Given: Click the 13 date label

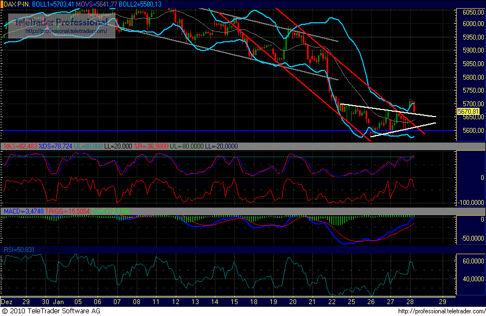Looking at the screenshot, I should coord(195,302).
